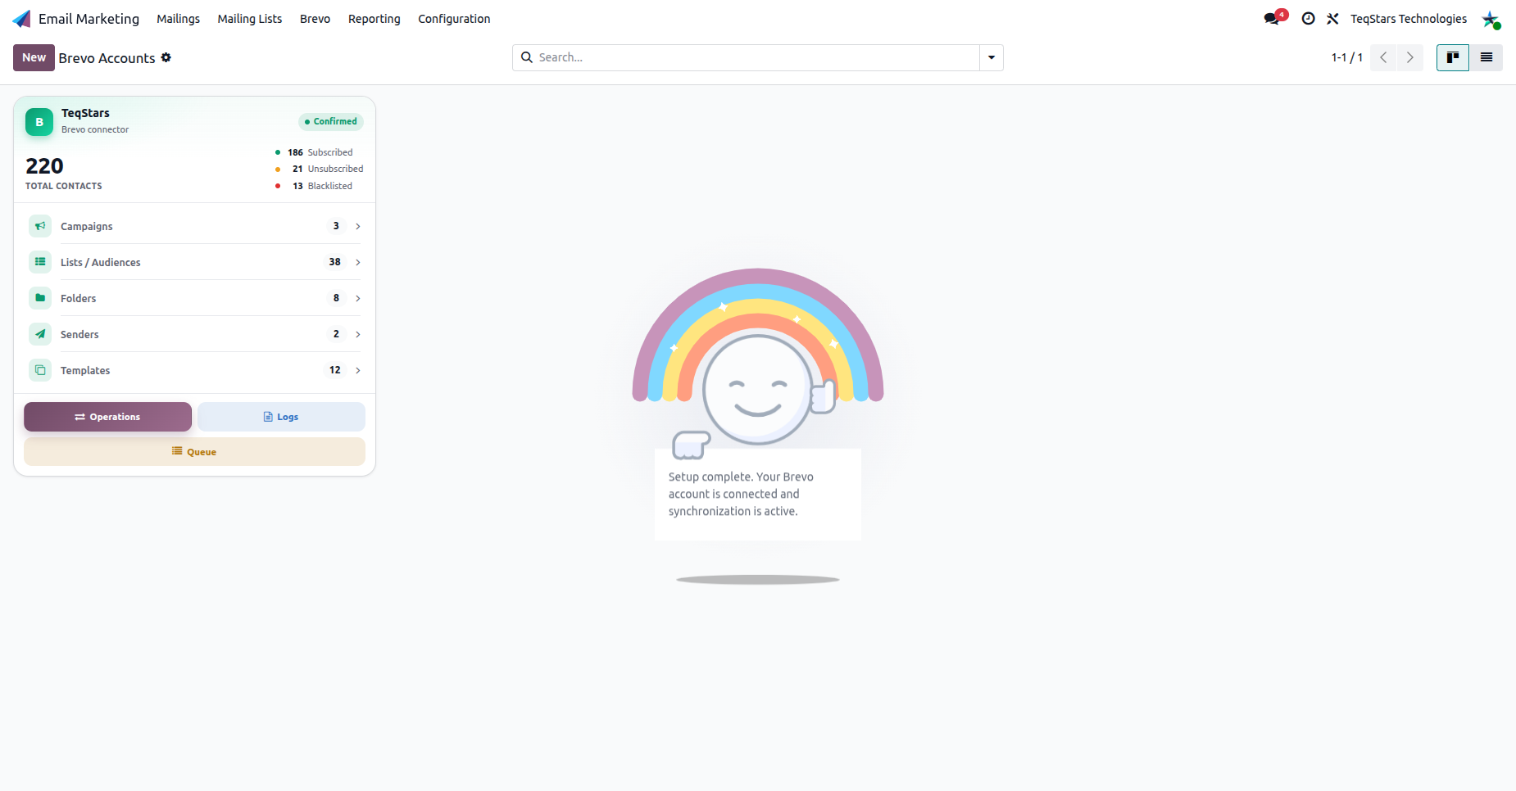The height and width of the screenshot is (791, 1516).
Task: Click the 1-1 / 1 pager counter
Action: coord(1346,57)
